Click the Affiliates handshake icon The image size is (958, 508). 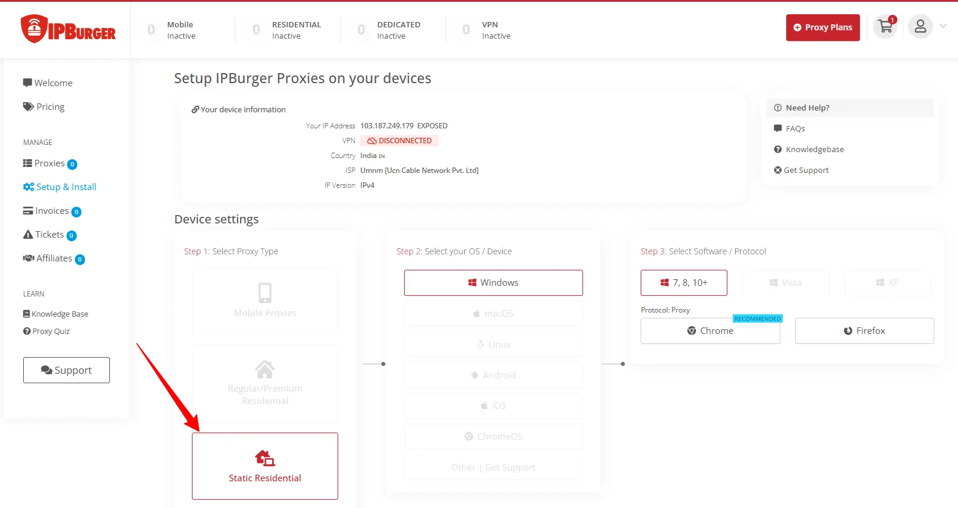pos(29,258)
